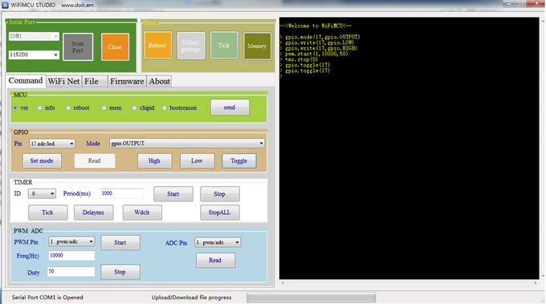This screenshot has width=546, height=304.
Task: Click the WiFiMCU Studio title bar icon
Action: 6,5
